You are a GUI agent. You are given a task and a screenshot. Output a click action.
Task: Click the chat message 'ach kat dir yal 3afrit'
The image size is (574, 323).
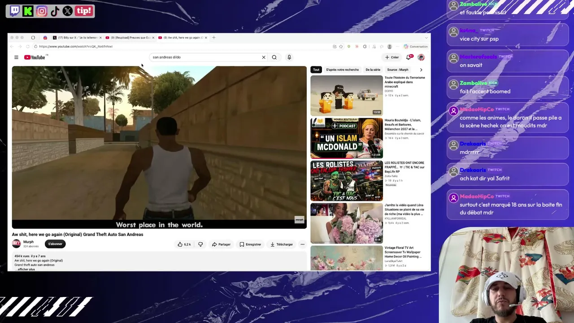click(x=484, y=179)
